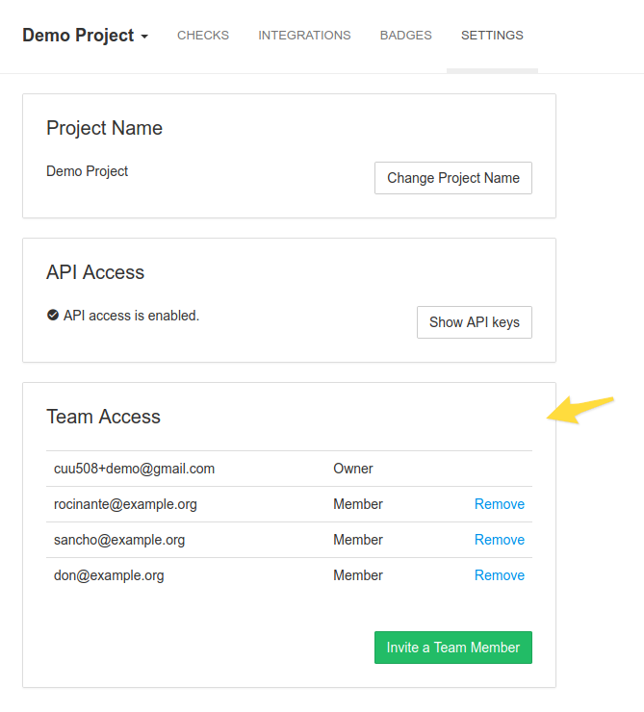Click the API enabled checkmark icon
The width and height of the screenshot is (644, 712).
coord(53,316)
